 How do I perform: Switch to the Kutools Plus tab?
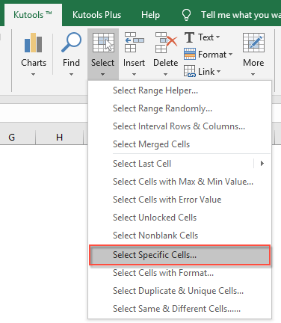tap(96, 15)
